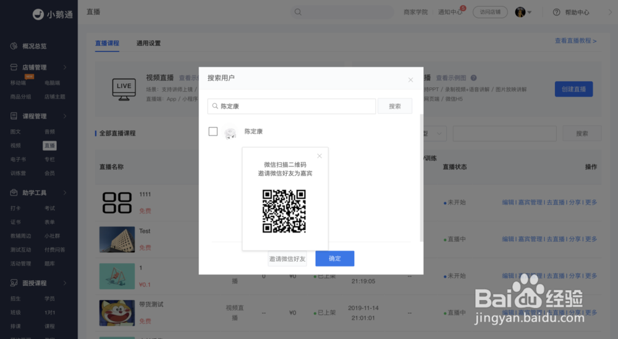The image size is (618, 339).
Task: Open 打卡 in the sidebar
Action: [16, 208]
